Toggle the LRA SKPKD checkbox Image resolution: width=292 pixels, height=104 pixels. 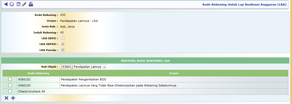63,44
